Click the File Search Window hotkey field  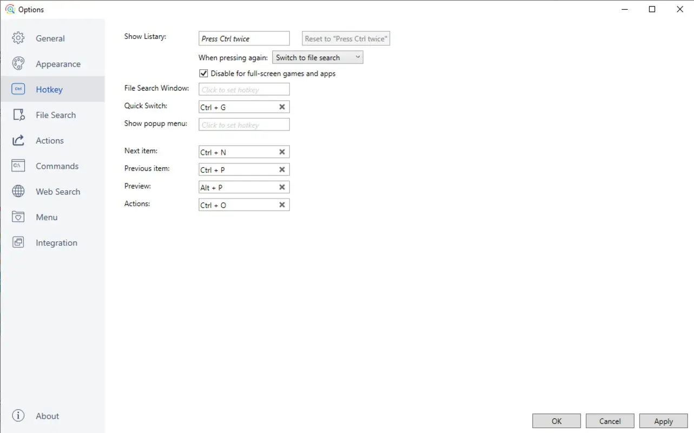point(243,89)
